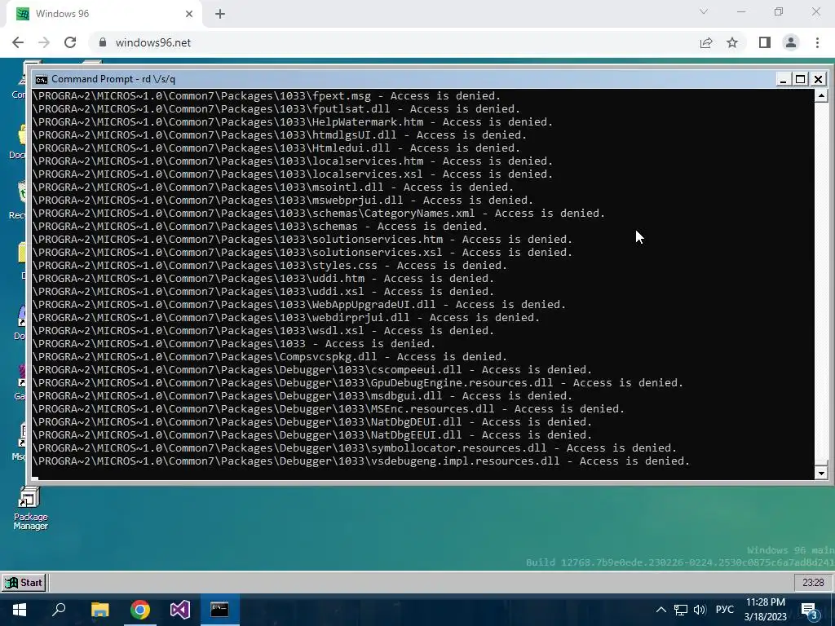Click the windows96.net address bar
The height and width of the screenshot is (626, 835).
tap(394, 42)
